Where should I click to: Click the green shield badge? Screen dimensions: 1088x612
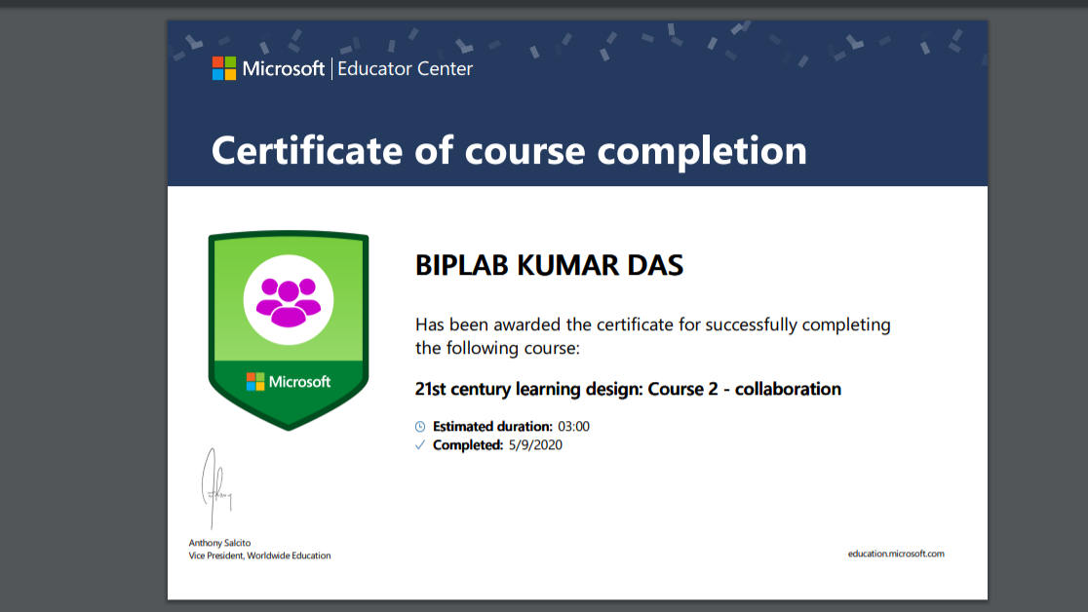[289, 330]
